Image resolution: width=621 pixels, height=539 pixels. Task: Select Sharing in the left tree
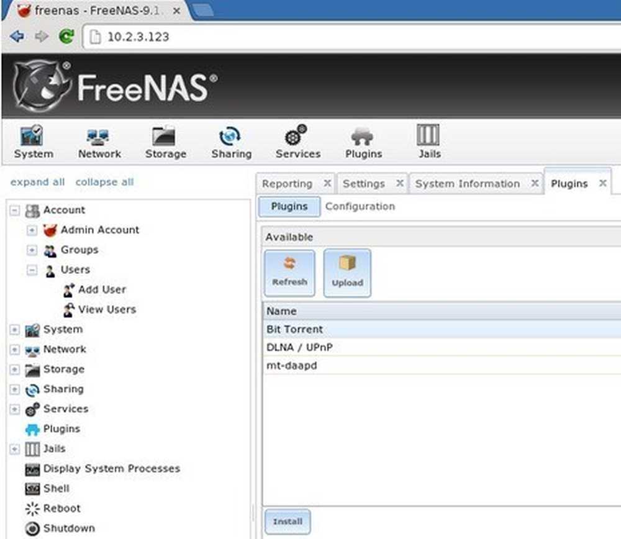[63, 389]
